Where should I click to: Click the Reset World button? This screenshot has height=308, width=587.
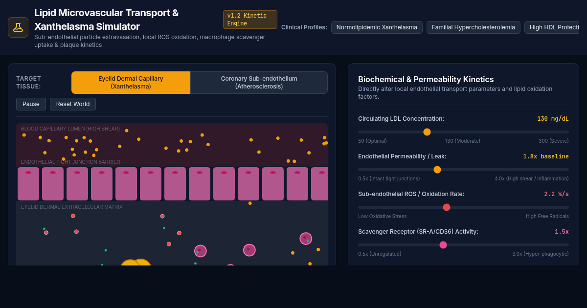(73, 104)
